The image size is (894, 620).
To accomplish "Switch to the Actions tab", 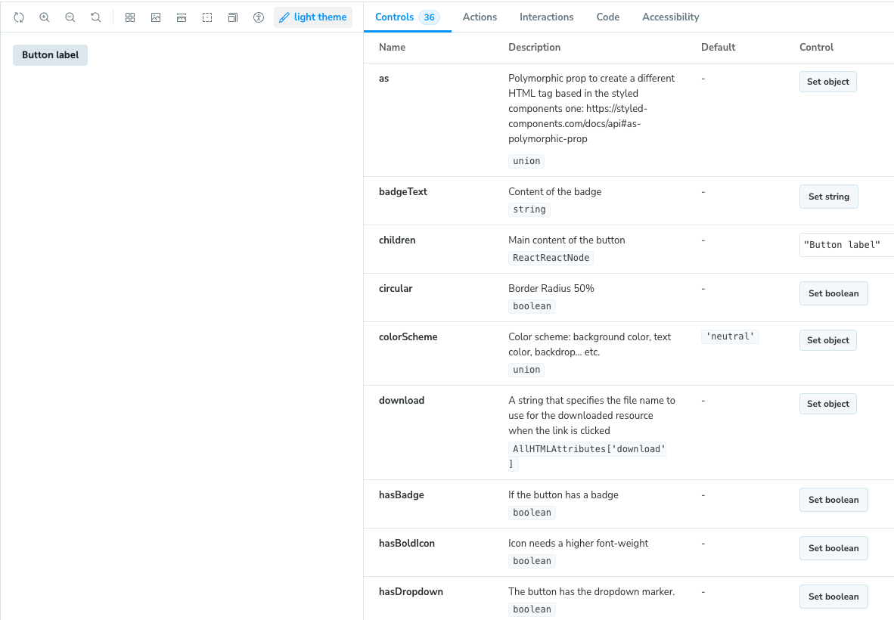I will click(480, 17).
